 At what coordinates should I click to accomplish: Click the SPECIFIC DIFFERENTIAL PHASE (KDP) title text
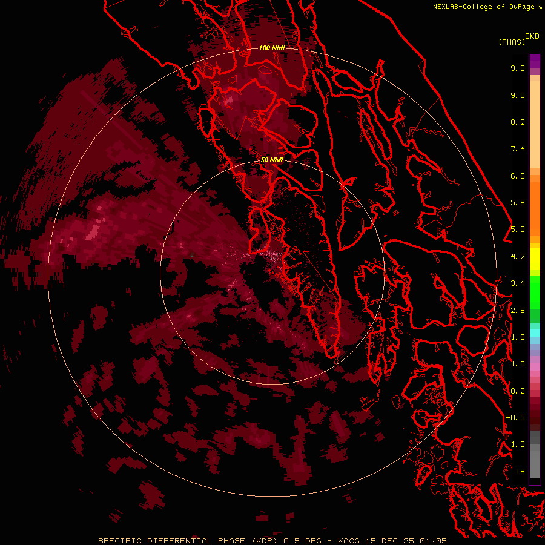(x=189, y=541)
